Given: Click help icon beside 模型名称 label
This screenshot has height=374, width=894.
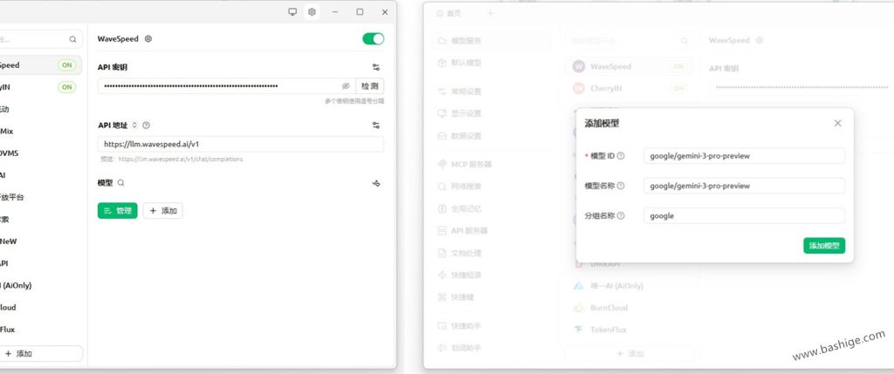Looking at the screenshot, I should (621, 186).
